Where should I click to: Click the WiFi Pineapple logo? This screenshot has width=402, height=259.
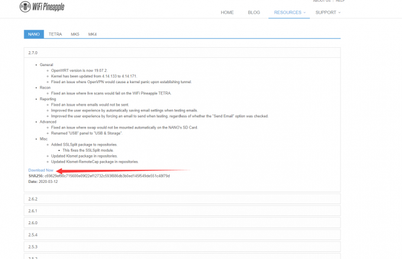[42, 6]
